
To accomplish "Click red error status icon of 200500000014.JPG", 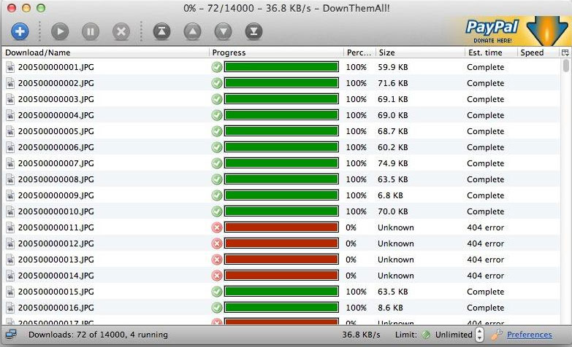I will 217,276.
